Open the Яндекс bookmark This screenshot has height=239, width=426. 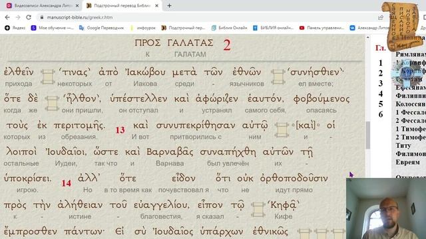[15, 28]
